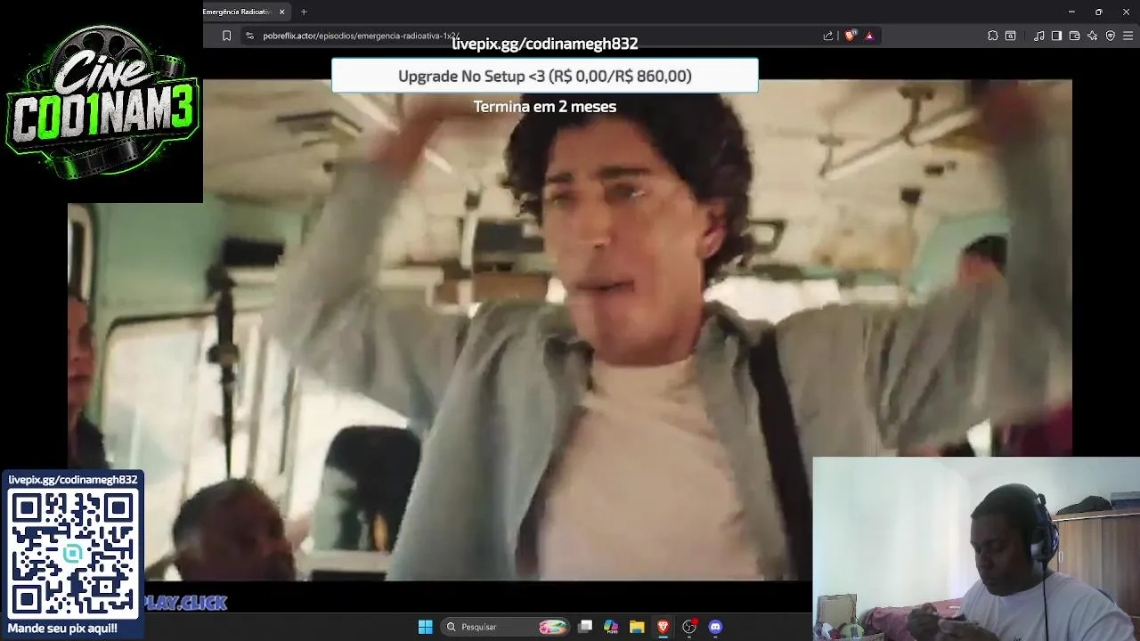Open the media control music note icon
The image size is (1140, 641).
1039,36
